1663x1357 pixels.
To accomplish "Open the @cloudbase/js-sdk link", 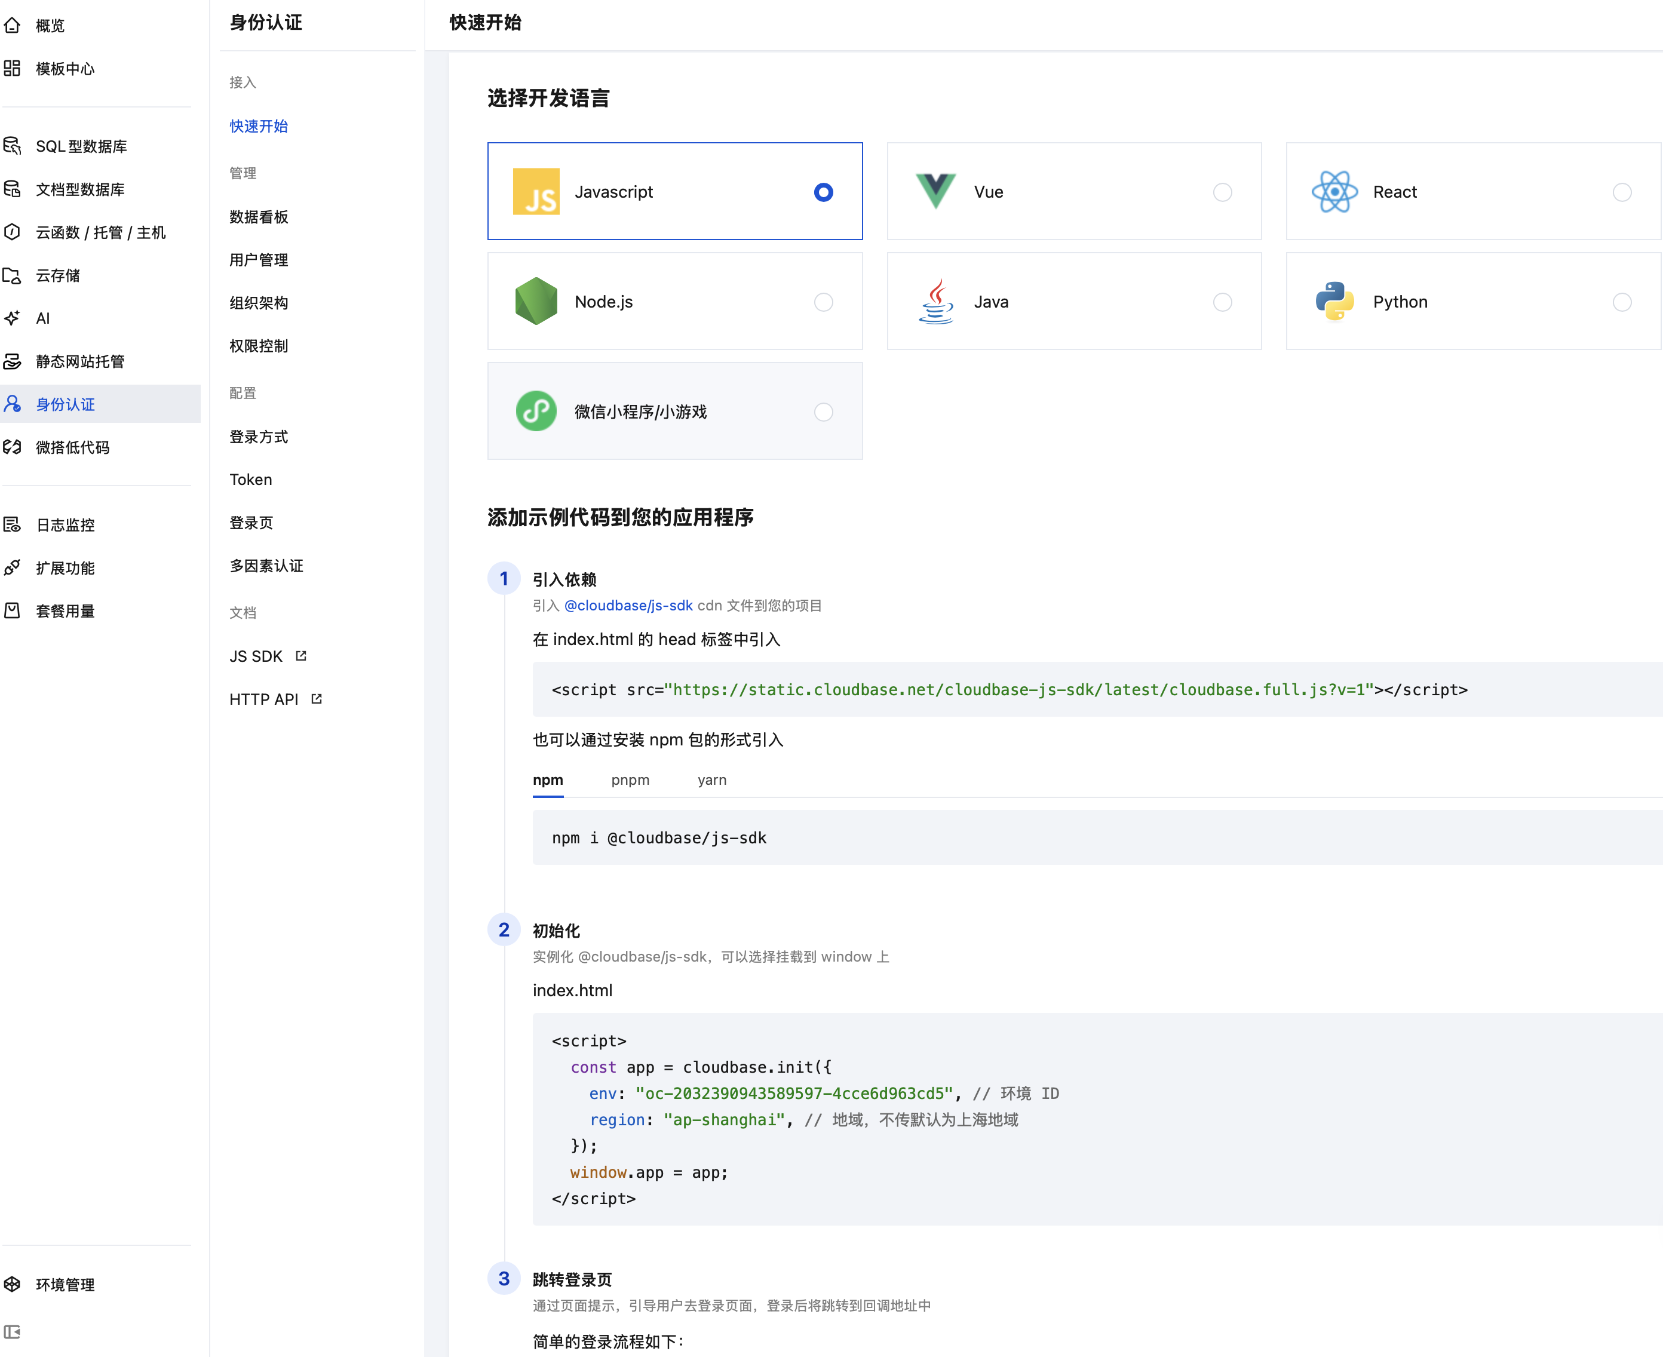I will [628, 605].
